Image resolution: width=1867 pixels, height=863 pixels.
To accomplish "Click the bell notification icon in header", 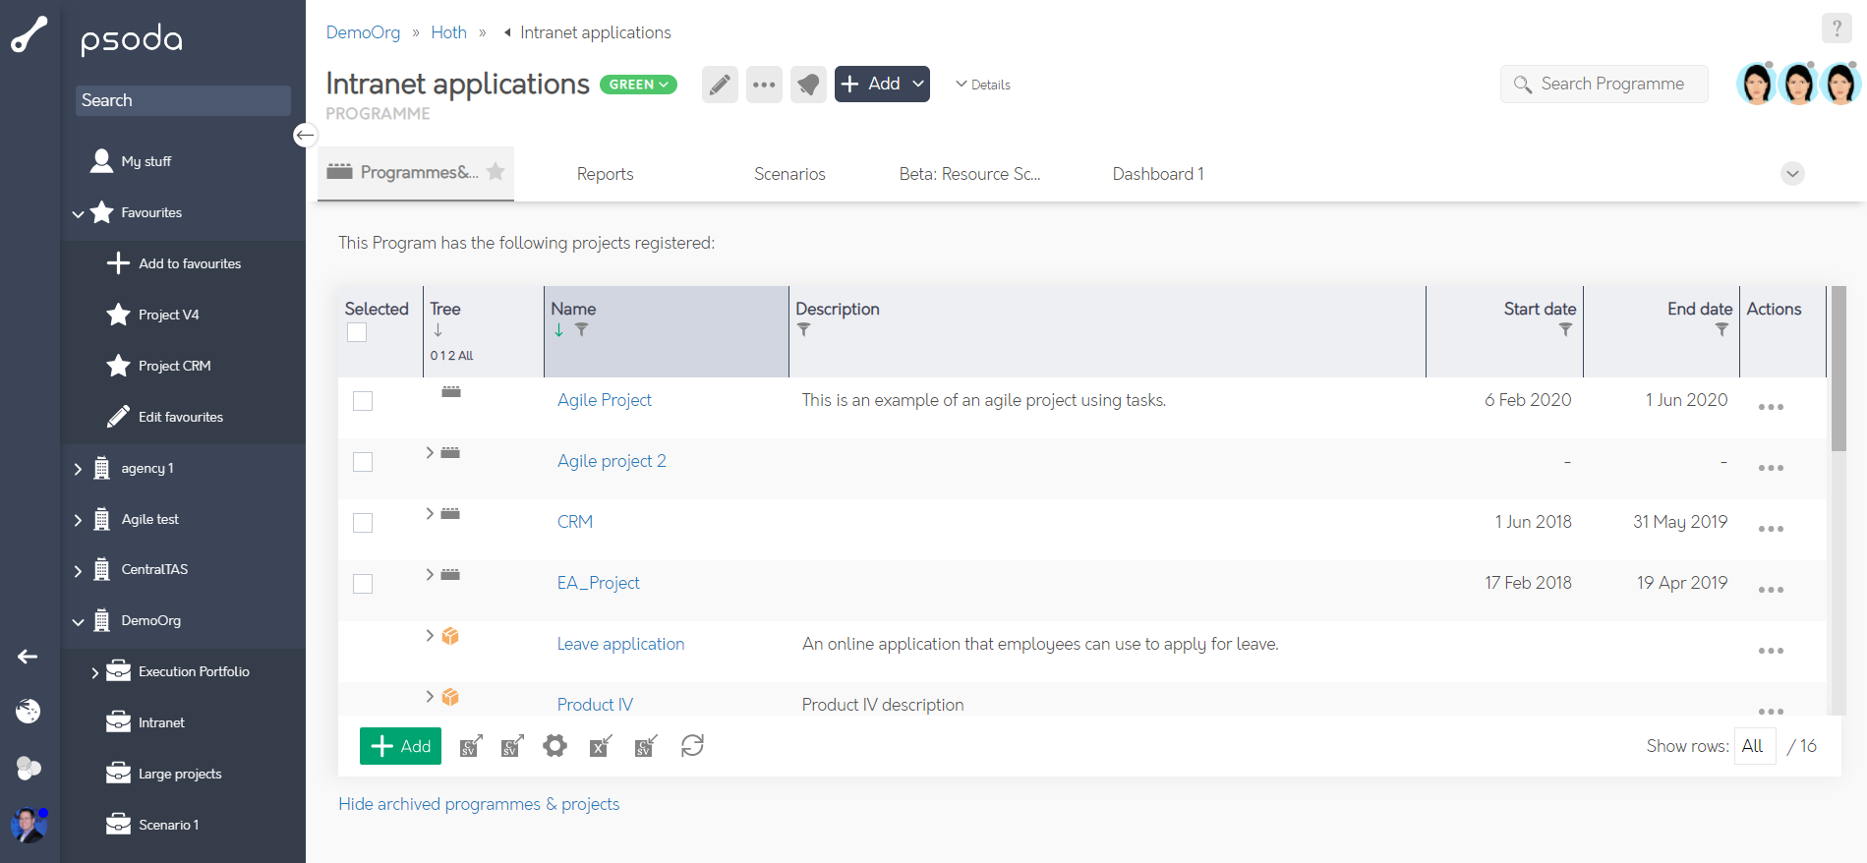I will (x=808, y=85).
